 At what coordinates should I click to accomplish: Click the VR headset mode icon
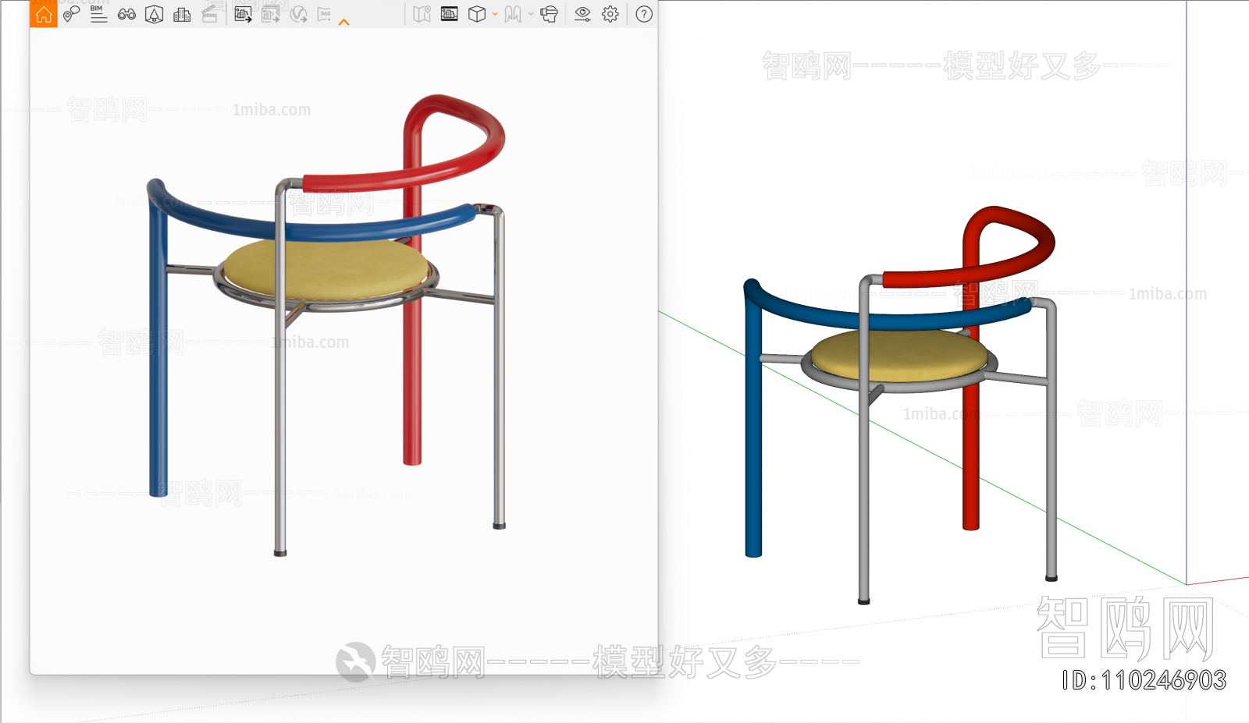coord(547,14)
